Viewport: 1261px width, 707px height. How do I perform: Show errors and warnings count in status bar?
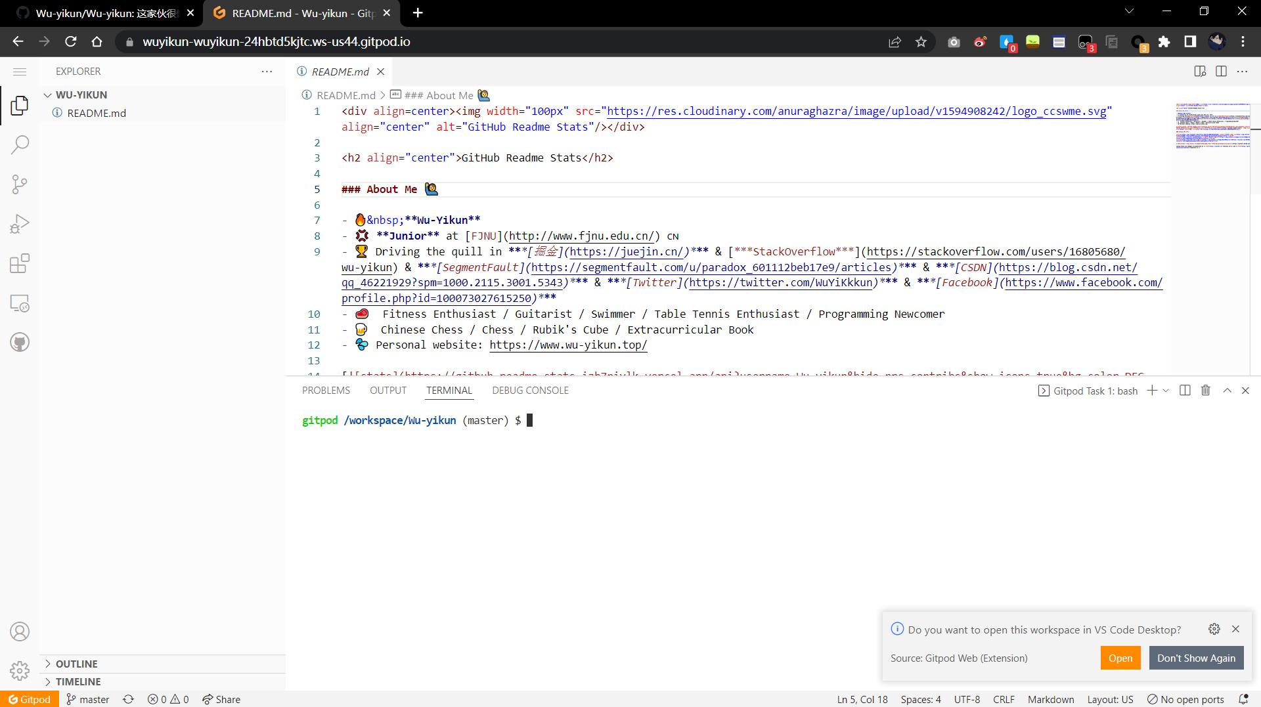(x=168, y=699)
